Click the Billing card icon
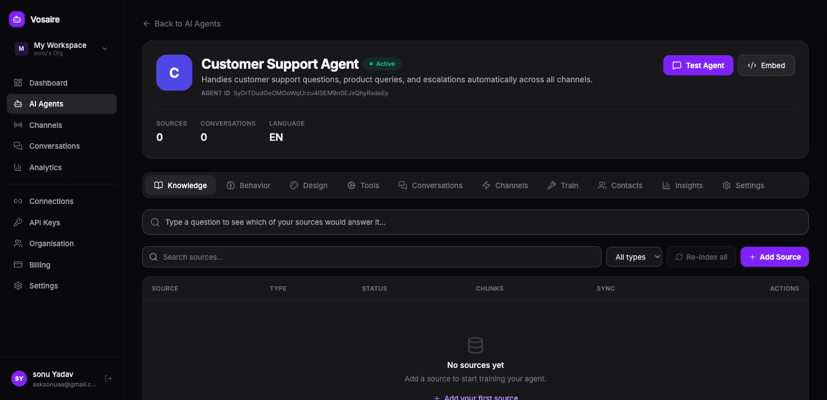827x400 pixels. pos(18,265)
